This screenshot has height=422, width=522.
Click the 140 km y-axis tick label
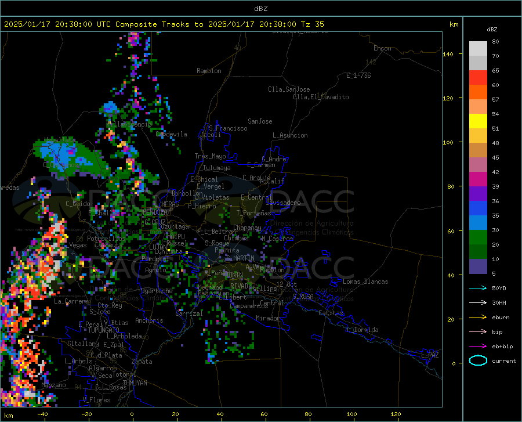pos(448,54)
